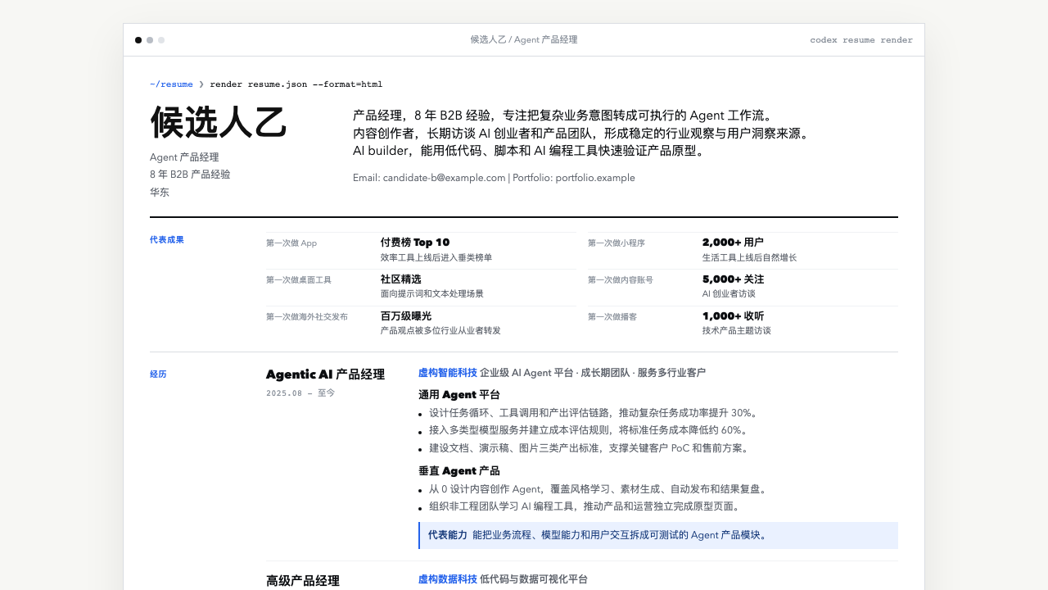The image size is (1048, 590).
Task: Click the '第一次做 App' label
Action: click(x=291, y=243)
